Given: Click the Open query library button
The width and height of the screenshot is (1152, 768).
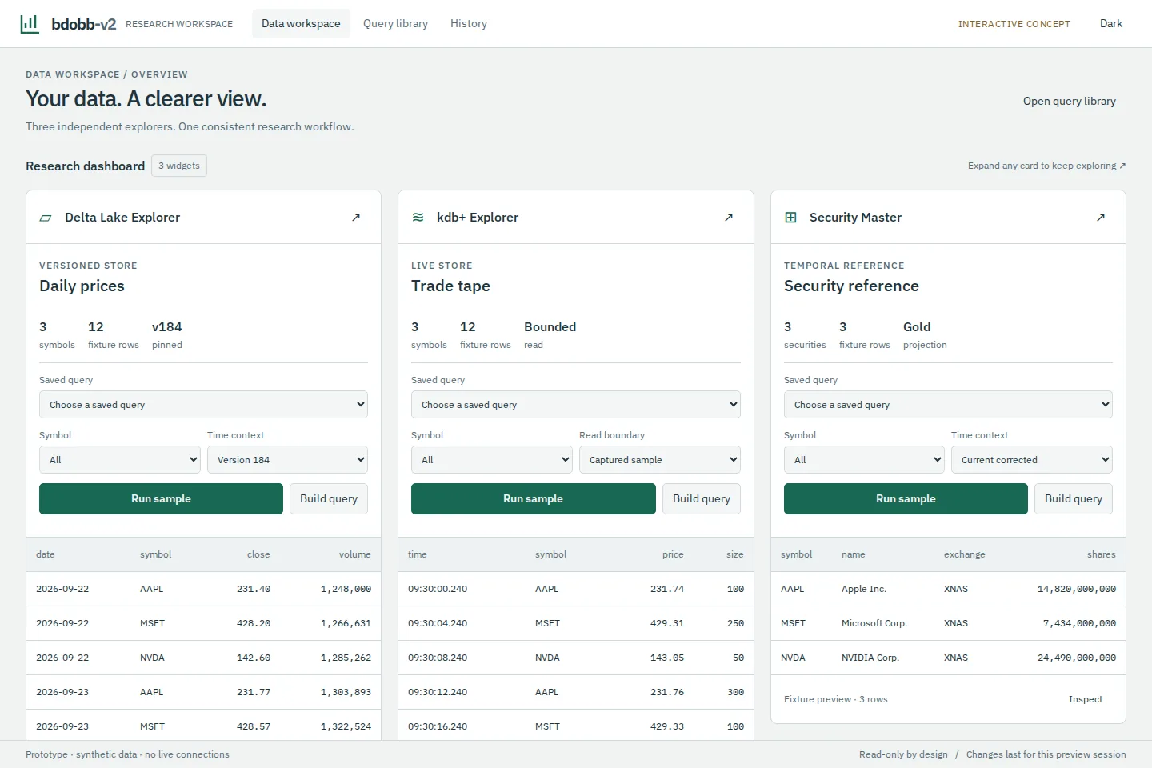Looking at the screenshot, I should [1070, 102].
